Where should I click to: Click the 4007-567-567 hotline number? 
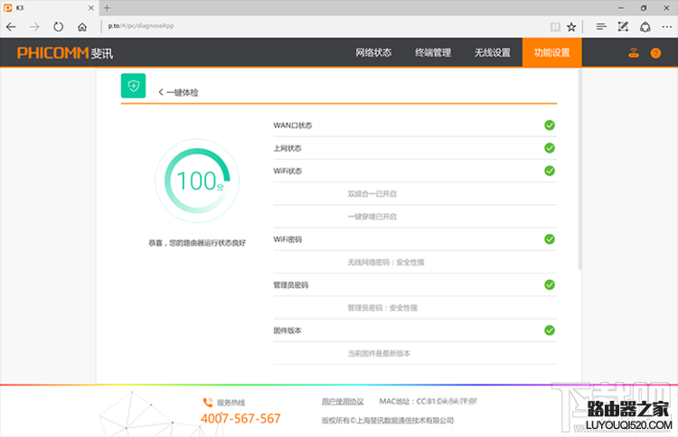pos(240,418)
